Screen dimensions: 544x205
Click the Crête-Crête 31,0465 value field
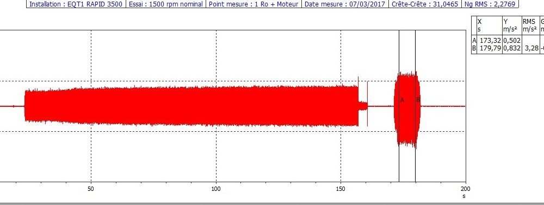(x=425, y=4)
